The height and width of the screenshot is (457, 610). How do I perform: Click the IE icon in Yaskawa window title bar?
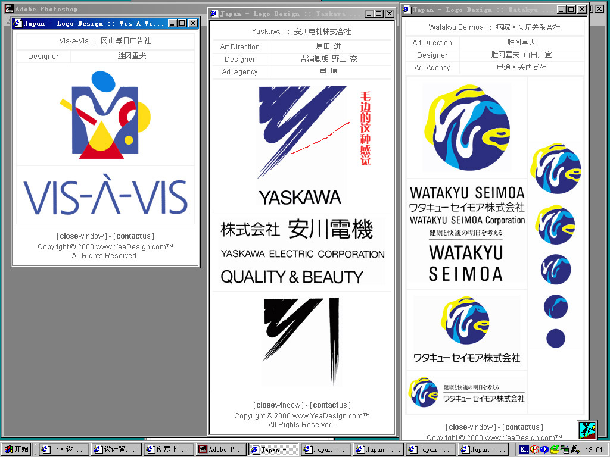click(x=214, y=14)
